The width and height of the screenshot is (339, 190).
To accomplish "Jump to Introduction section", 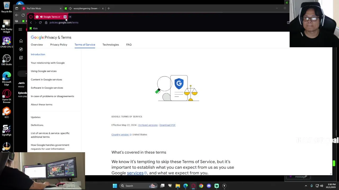I will (x=38, y=54).
